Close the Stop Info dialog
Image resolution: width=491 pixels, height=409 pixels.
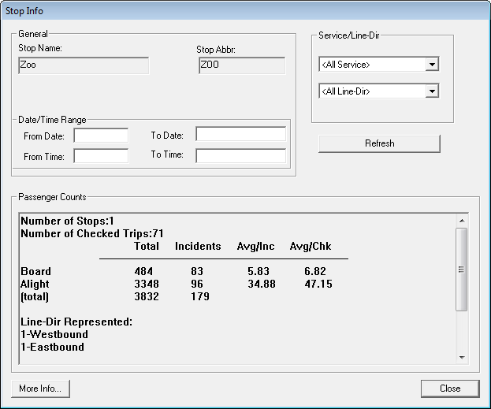point(450,389)
